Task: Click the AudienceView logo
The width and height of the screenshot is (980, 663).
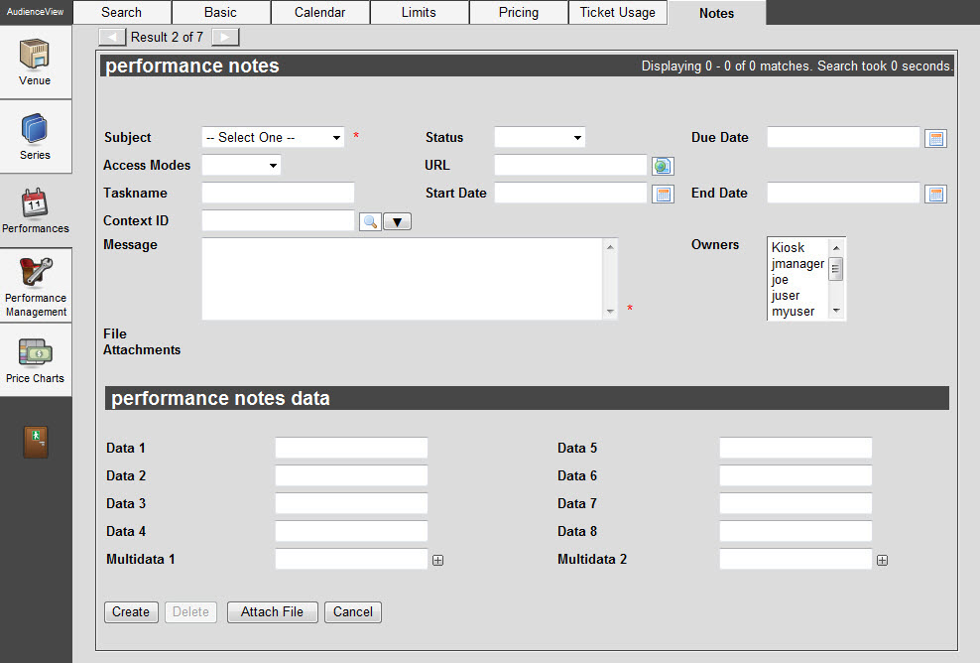Action: (x=36, y=12)
